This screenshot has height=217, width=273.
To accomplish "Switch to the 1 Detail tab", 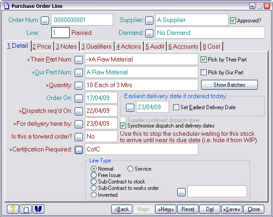I will pyautogui.click(x=18, y=46).
